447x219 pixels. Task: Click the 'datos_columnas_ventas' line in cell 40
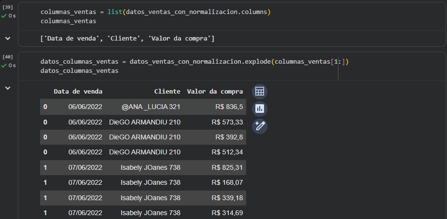[80, 71]
